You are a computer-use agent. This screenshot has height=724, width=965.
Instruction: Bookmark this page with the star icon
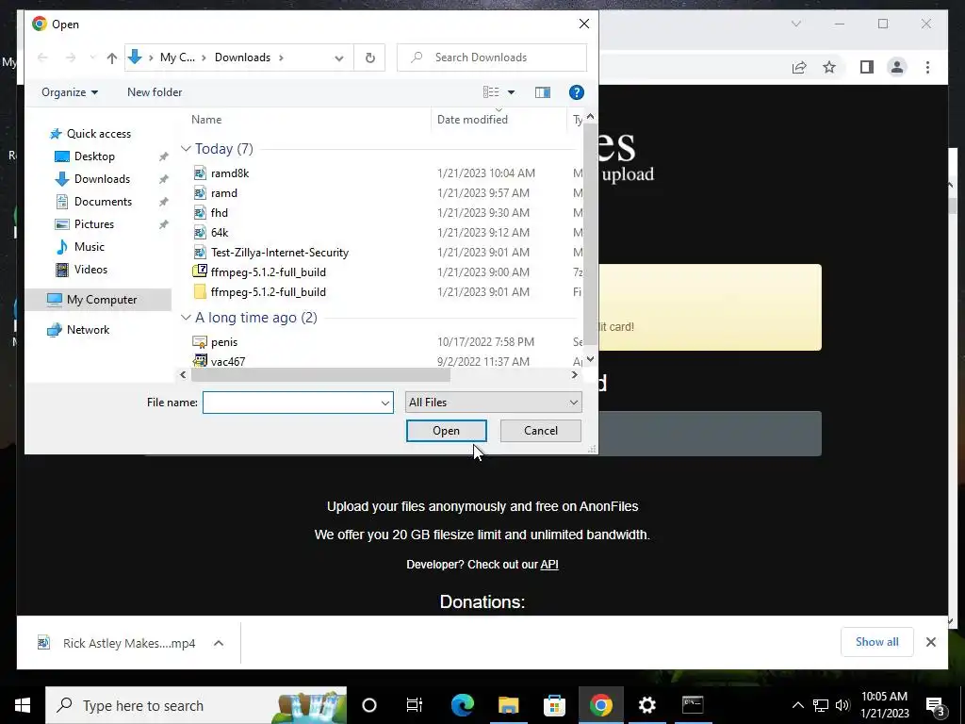(829, 67)
